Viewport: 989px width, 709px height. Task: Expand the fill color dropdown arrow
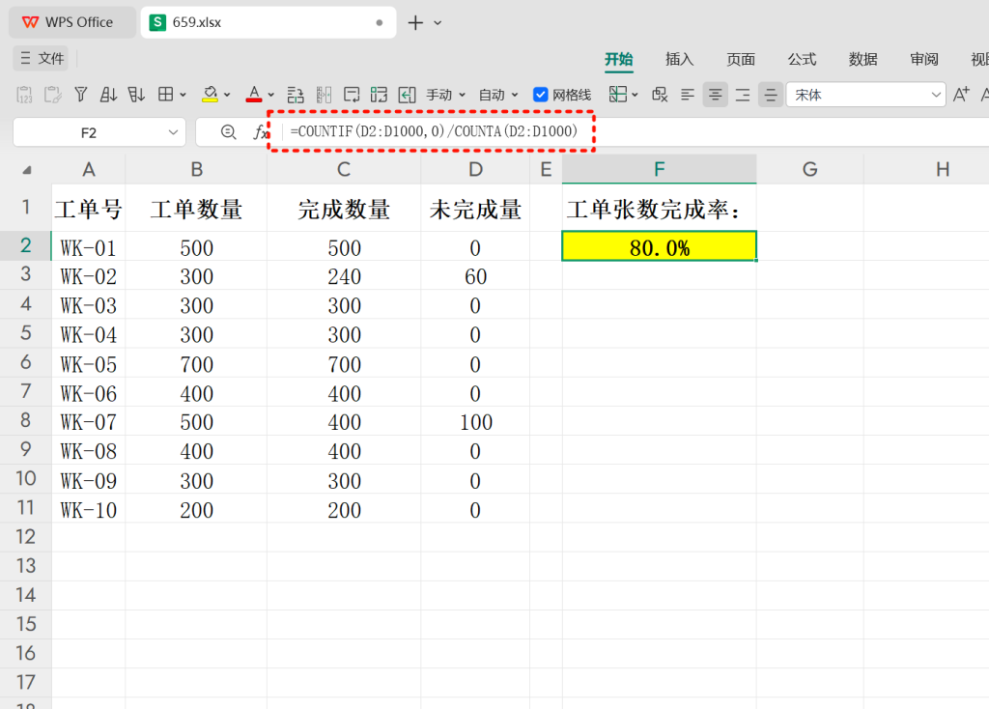click(226, 95)
